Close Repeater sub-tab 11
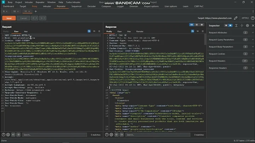Viewport: 255px width, 143px height. [x=29, y=11]
